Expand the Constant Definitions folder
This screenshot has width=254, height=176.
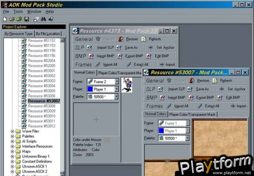[12, 161]
